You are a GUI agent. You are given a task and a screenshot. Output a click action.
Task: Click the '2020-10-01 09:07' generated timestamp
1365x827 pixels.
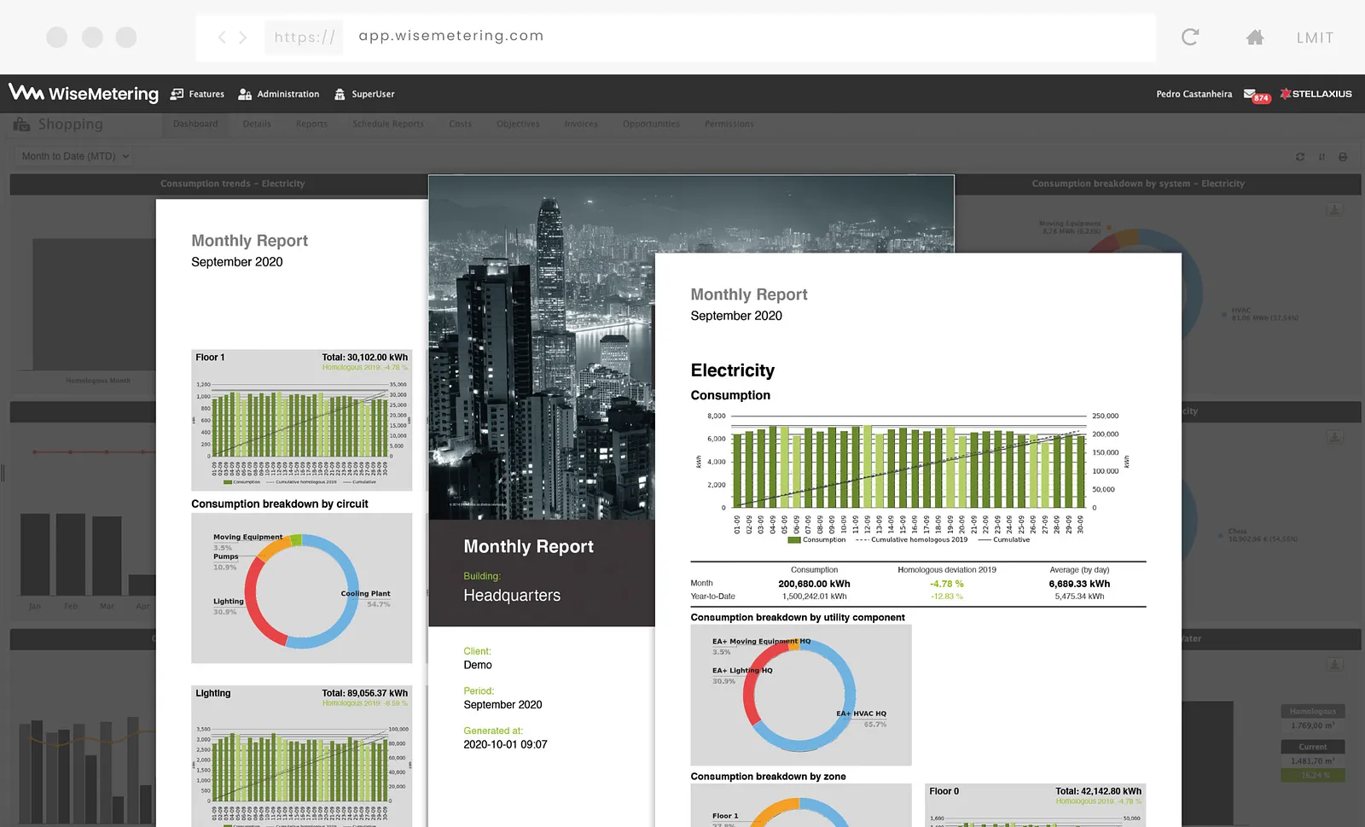505,744
